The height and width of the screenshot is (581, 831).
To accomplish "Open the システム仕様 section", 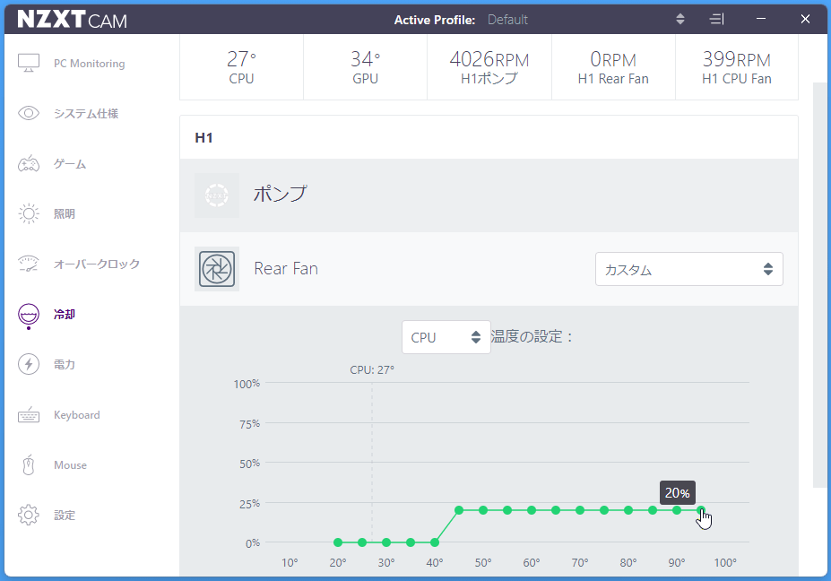I will (86, 114).
